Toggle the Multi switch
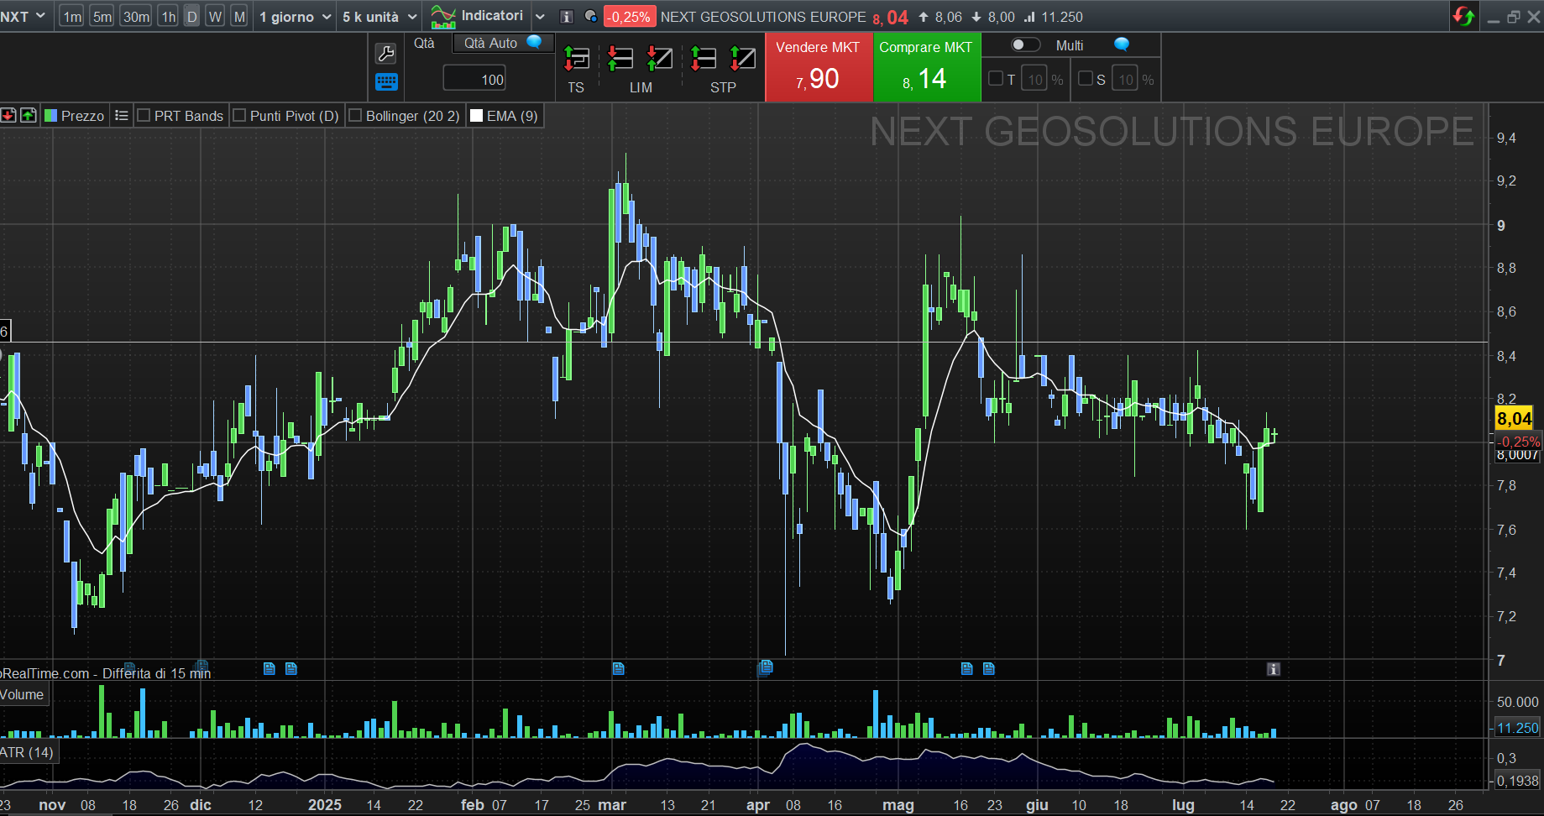1544x816 pixels. pyautogui.click(x=1025, y=45)
